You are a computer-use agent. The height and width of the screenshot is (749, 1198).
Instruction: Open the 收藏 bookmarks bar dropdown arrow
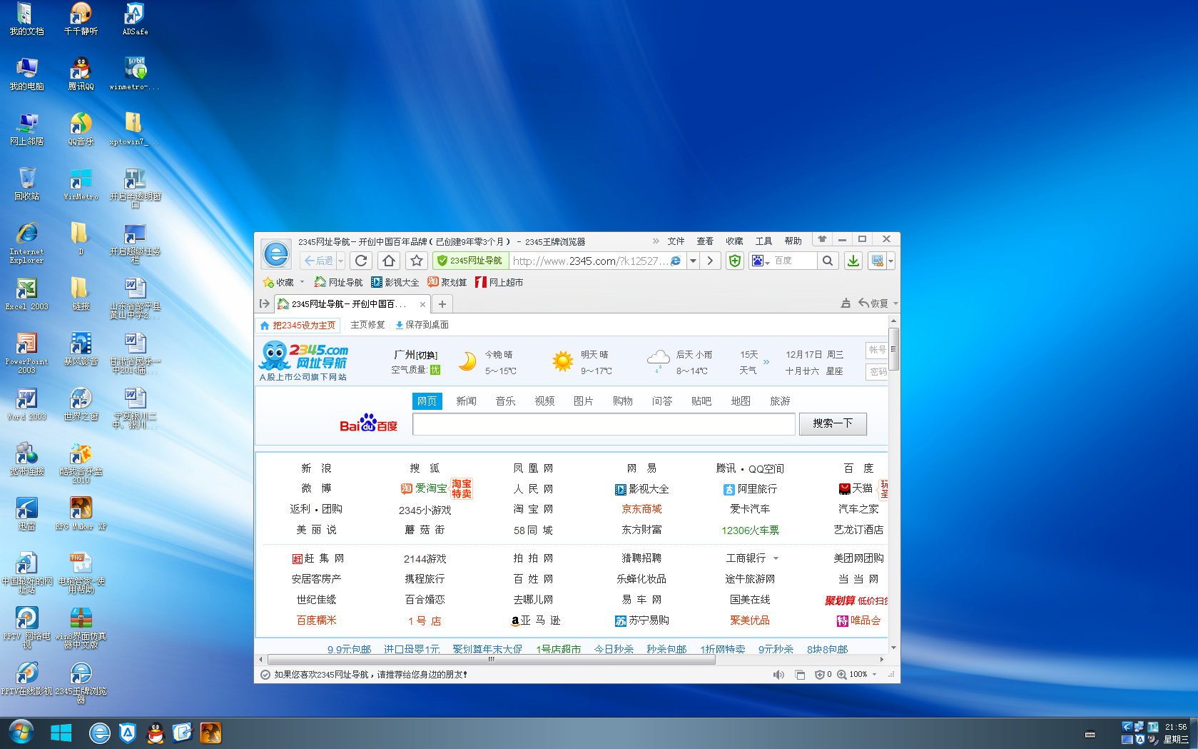coord(302,282)
